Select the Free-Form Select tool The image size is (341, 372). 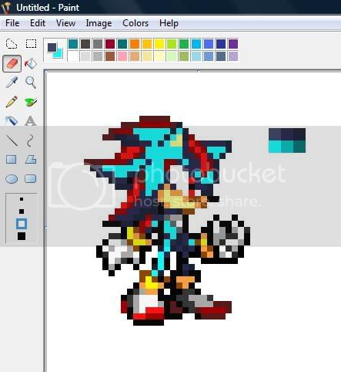click(12, 44)
